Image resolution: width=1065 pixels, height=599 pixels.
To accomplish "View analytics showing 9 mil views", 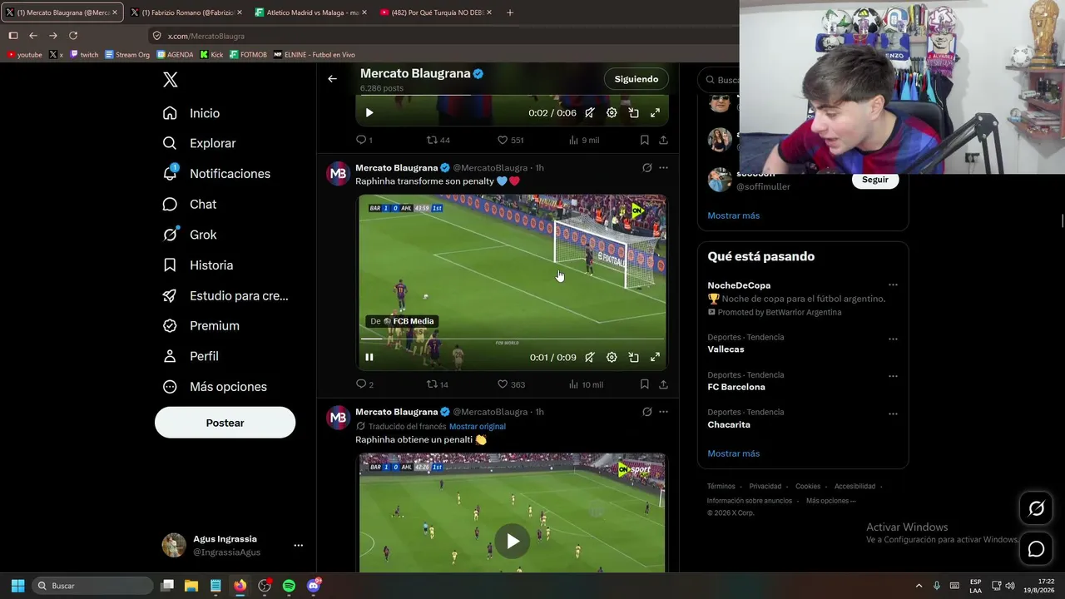I will pos(584,140).
